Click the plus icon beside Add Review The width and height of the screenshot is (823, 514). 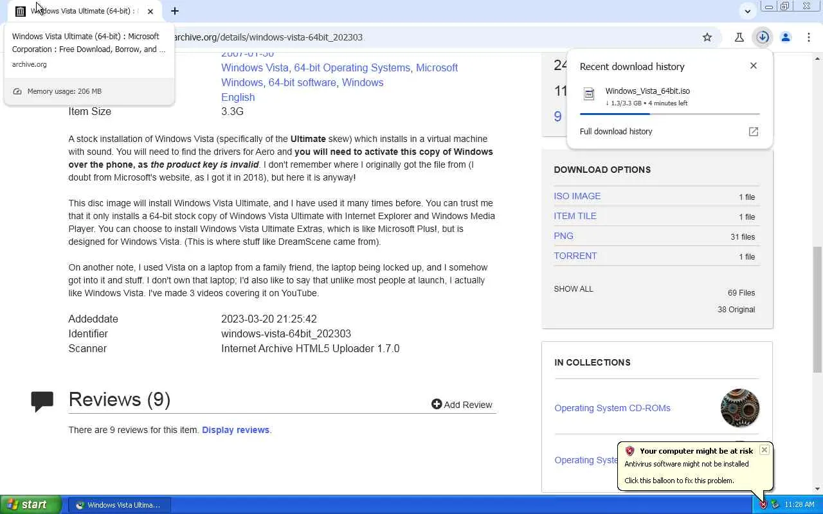pyautogui.click(x=437, y=404)
